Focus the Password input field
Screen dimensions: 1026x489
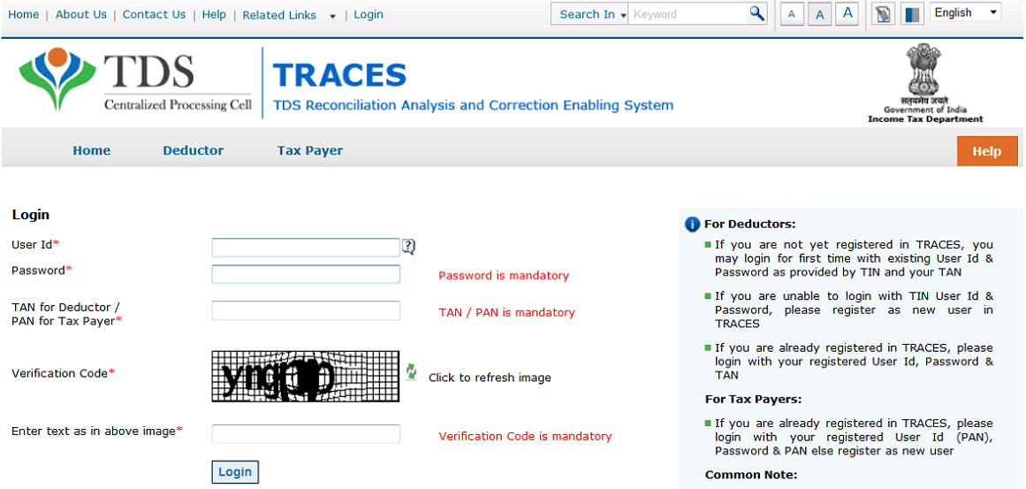click(306, 273)
